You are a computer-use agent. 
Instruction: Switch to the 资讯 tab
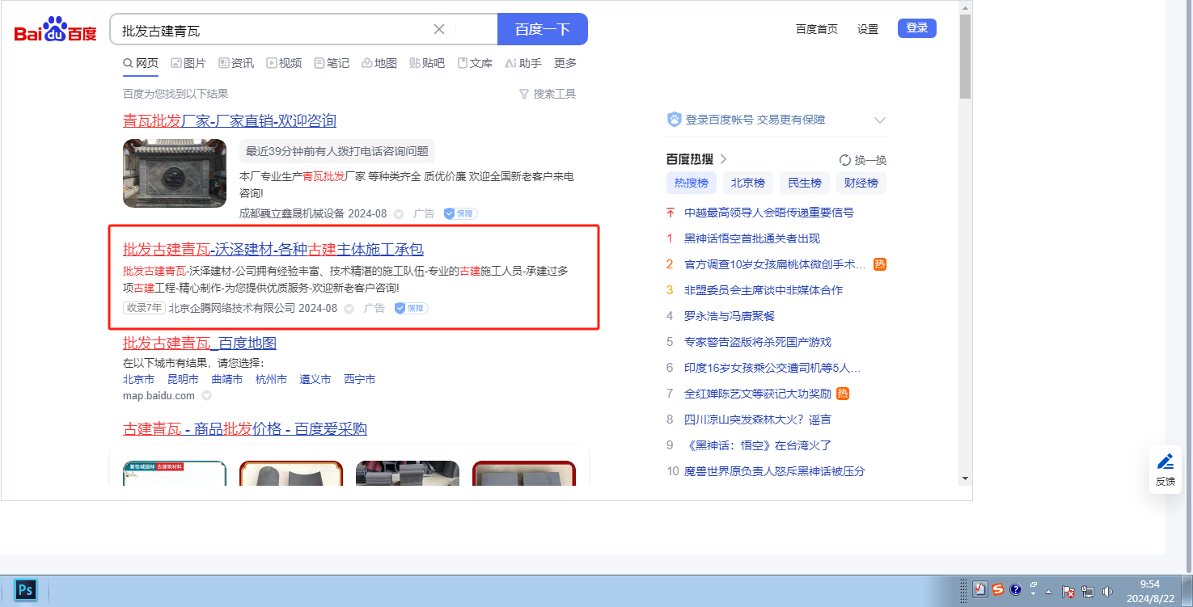pyautogui.click(x=236, y=63)
